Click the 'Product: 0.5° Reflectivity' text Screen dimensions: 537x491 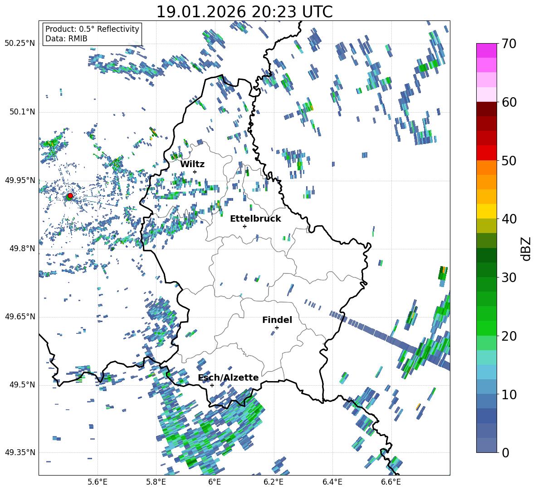92,29
